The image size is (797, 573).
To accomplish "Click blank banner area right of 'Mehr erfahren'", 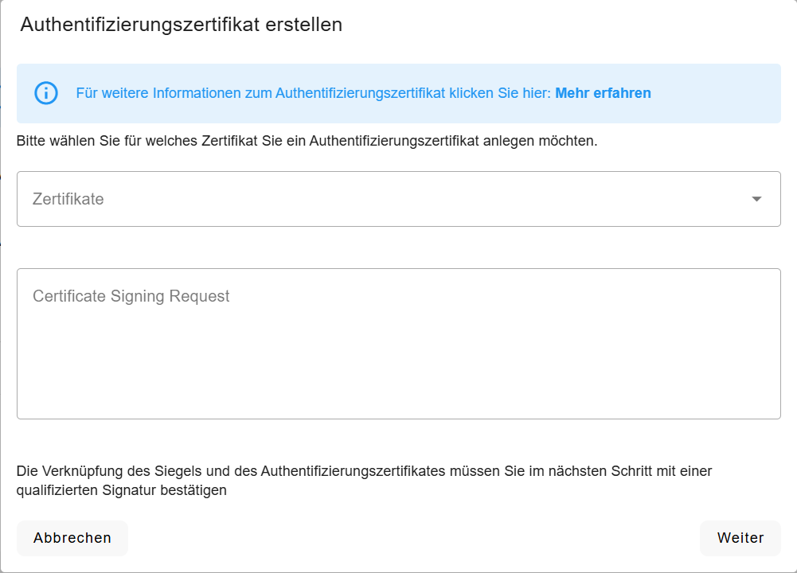I will click(x=717, y=93).
